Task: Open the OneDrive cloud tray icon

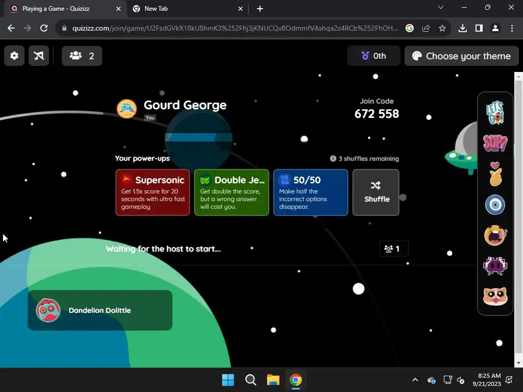Action: point(431,380)
